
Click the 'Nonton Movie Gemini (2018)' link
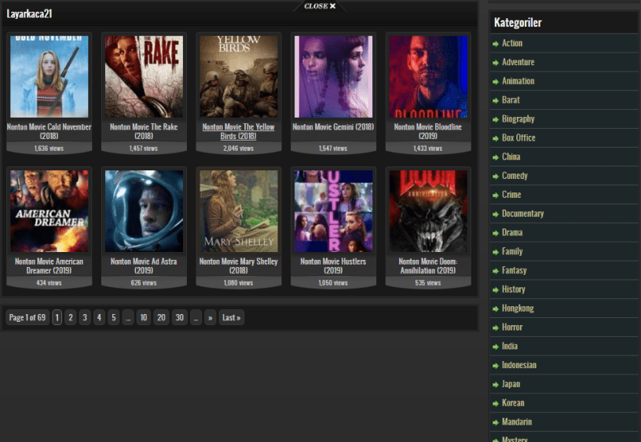pos(333,126)
